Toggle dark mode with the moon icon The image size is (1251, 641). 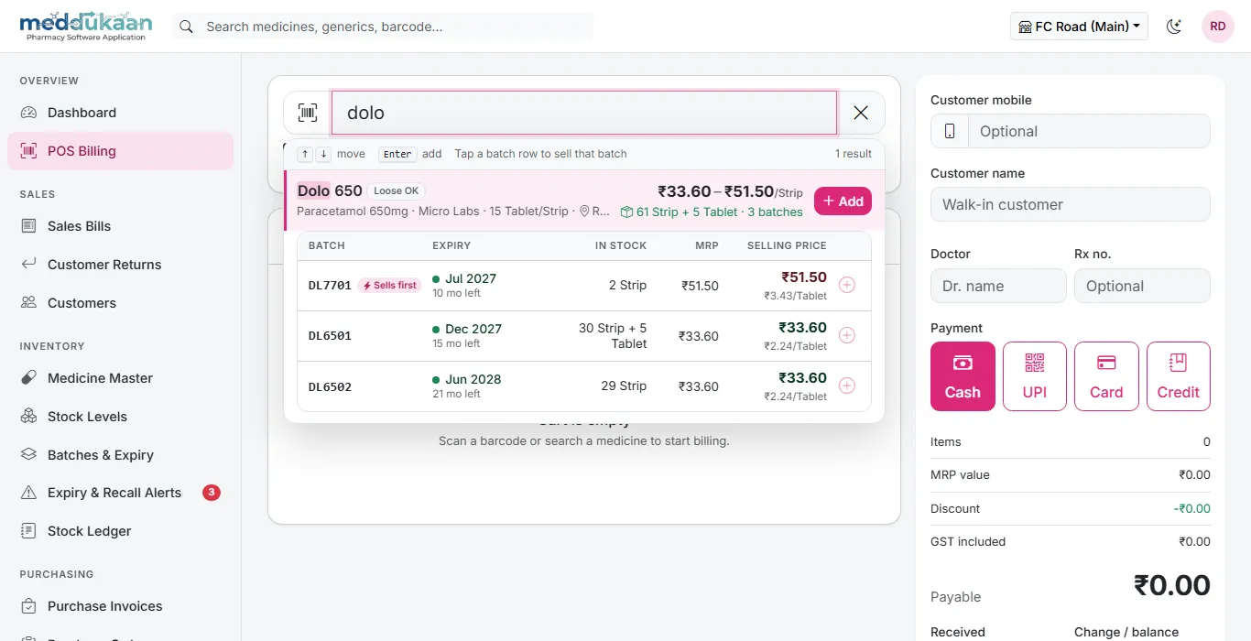click(1174, 27)
